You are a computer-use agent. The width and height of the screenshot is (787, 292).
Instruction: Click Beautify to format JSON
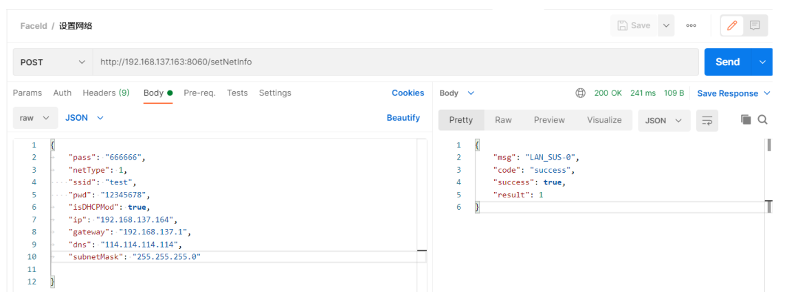tap(403, 118)
